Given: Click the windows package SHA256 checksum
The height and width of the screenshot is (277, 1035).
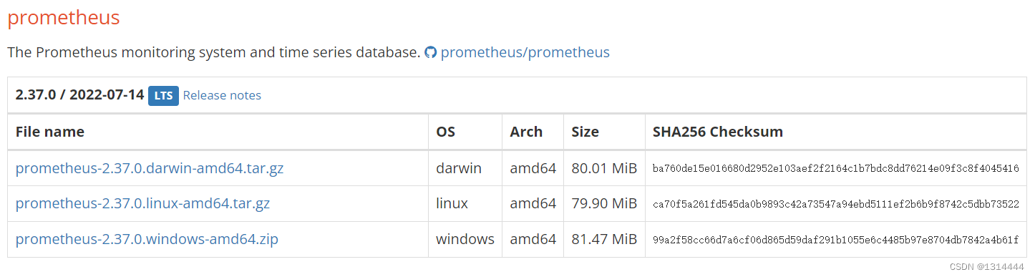Looking at the screenshot, I should point(836,240).
